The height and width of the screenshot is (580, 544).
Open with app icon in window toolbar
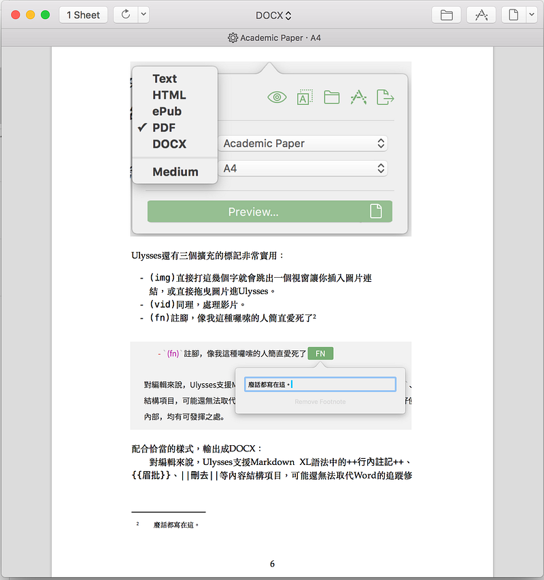pos(481,15)
